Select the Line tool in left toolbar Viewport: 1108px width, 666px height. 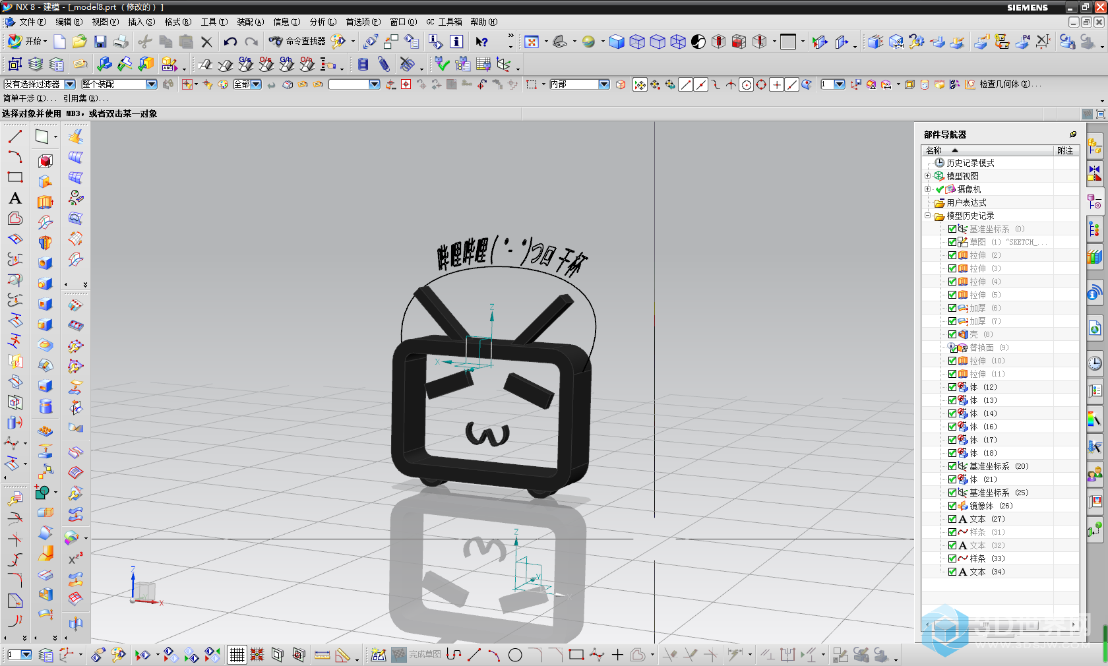(15, 136)
